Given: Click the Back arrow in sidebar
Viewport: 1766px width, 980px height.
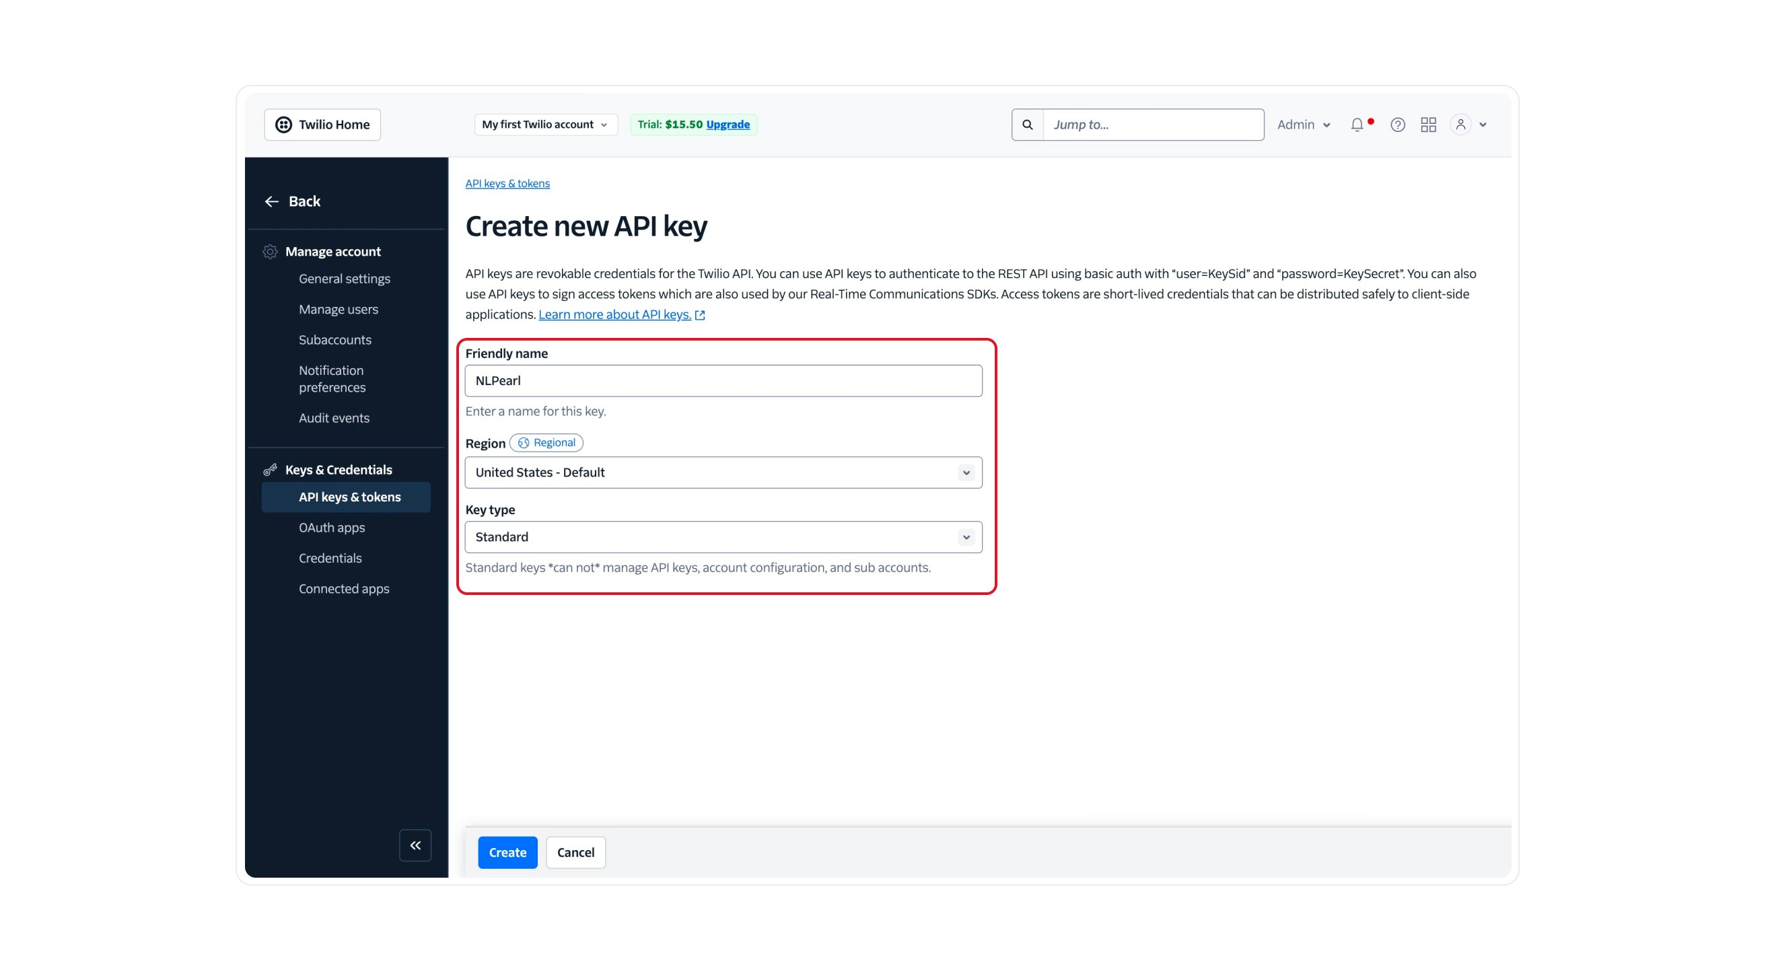Looking at the screenshot, I should click(x=271, y=201).
